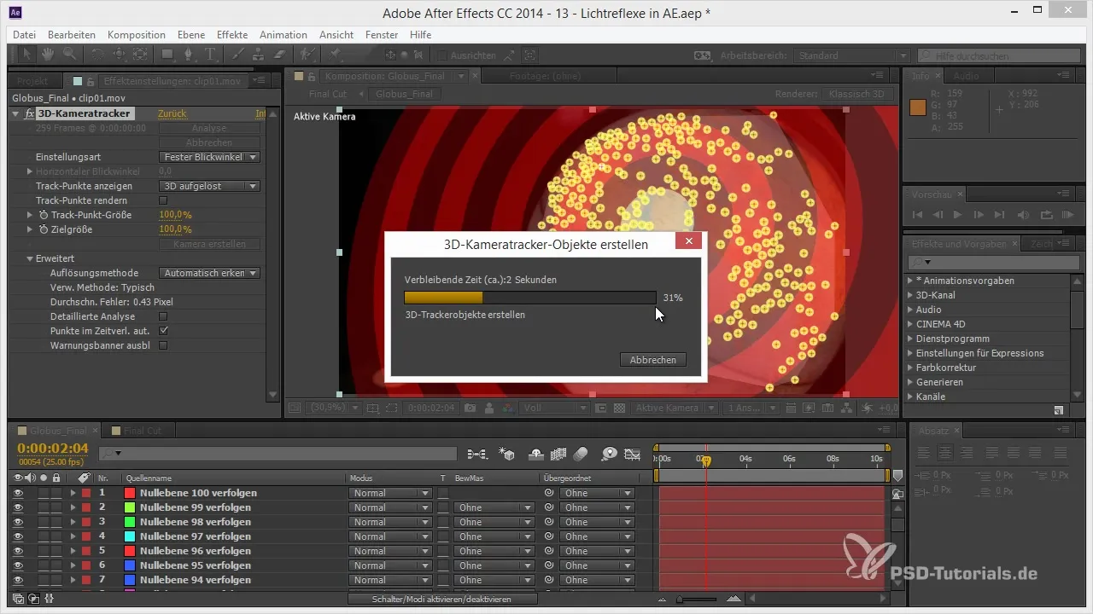Click label color swatch of Nullebene 97 verfolgen
This screenshot has height=614, width=1093.
click(130, 536)
